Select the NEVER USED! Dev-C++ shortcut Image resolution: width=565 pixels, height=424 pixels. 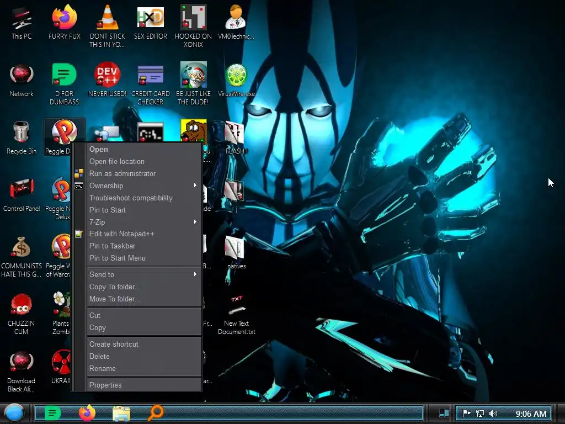[107, 81]
